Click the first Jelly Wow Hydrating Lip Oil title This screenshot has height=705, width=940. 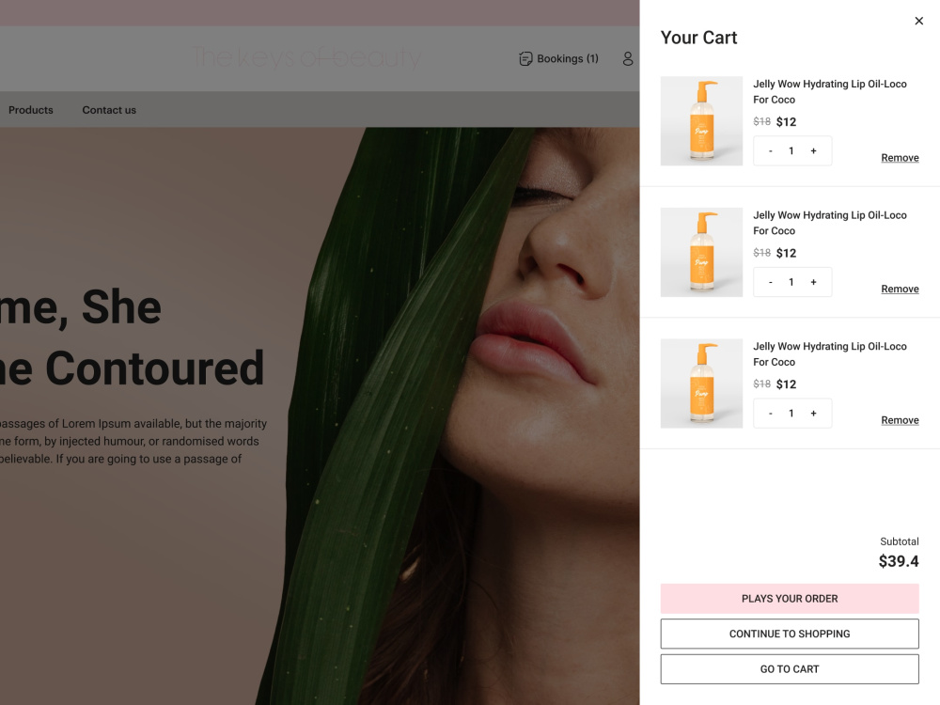(830, 92)
